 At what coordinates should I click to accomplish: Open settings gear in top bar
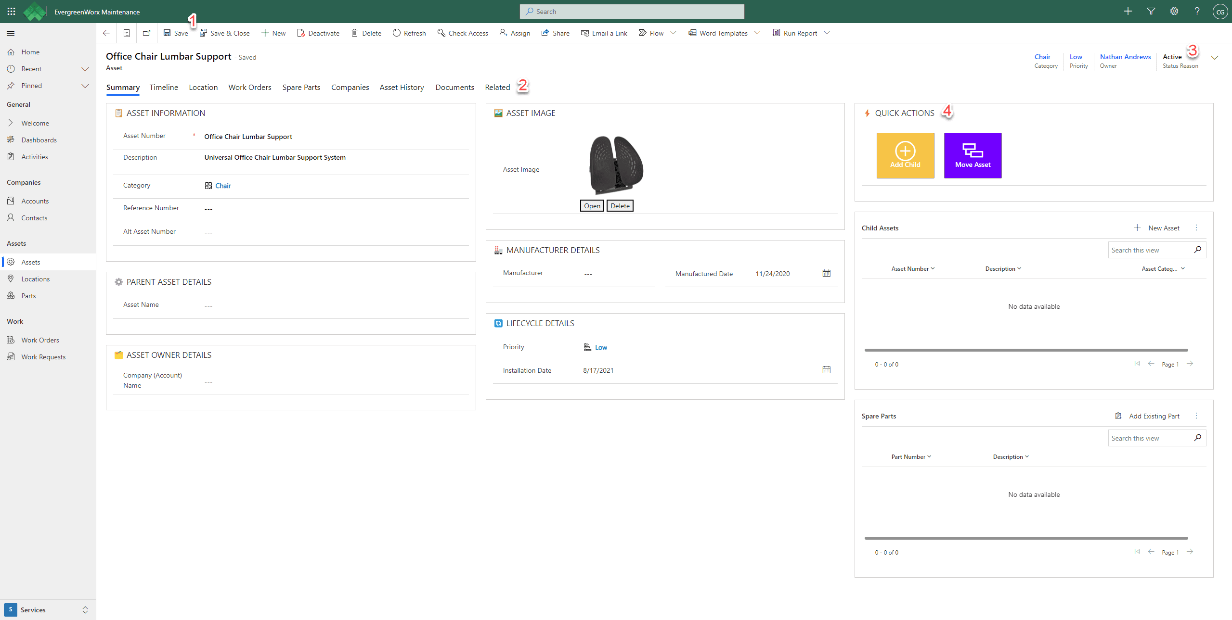click(1174, 12)
